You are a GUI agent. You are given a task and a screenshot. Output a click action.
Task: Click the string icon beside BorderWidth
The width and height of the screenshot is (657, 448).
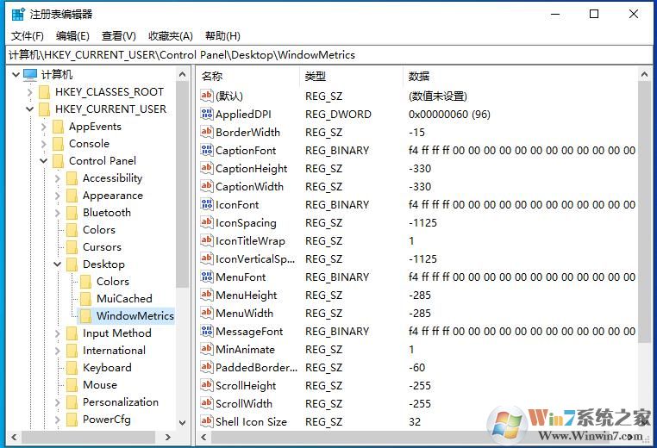click(x=207, y=132)
